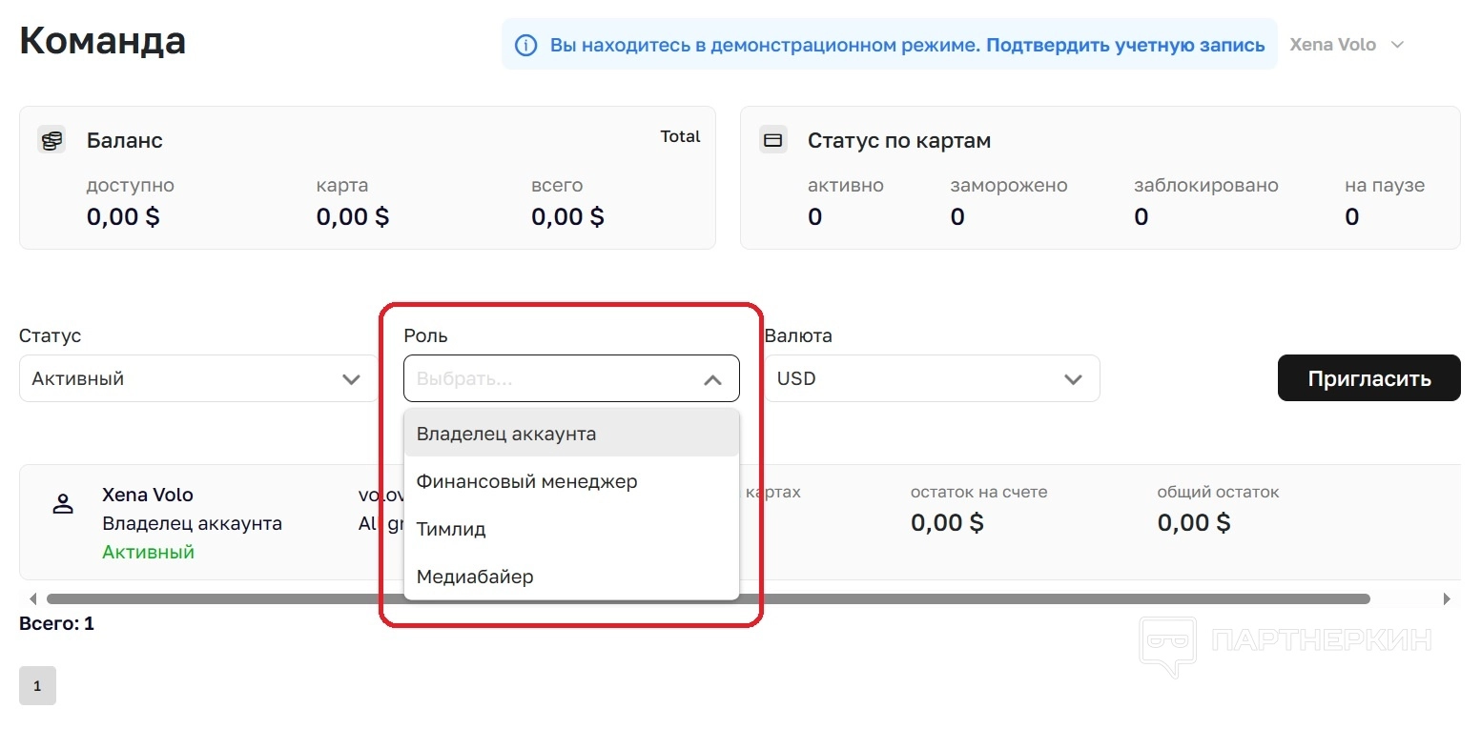The image size is (1481, 729).
Task: Click the user avatar icon for Xena Volo
Action: (x=63, y=504)
